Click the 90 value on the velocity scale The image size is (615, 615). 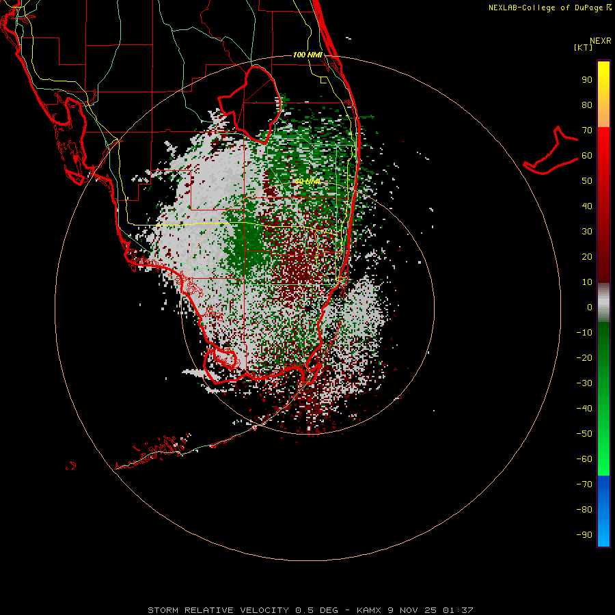[587, 80]
